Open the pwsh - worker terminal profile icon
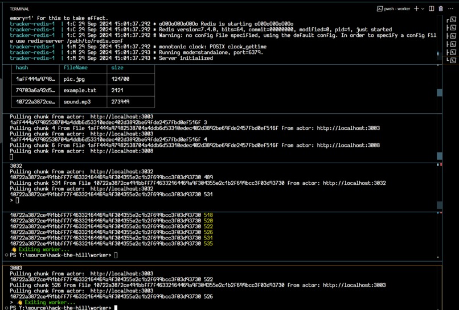The height and width of the screenshot is (310, 459). (379, 9)
